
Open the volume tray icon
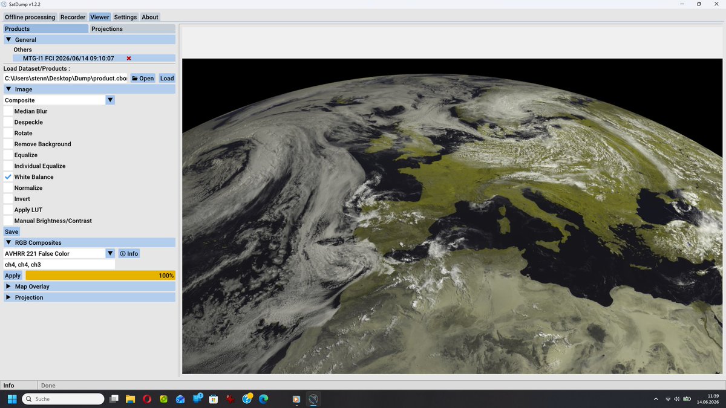677,399
